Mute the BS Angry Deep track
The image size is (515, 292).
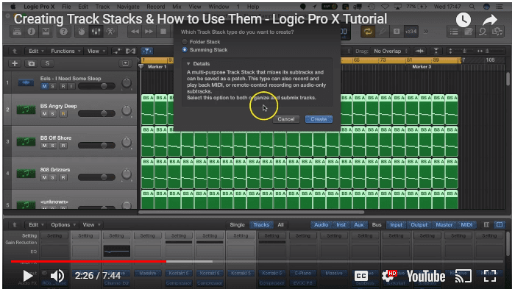[44, 114]
